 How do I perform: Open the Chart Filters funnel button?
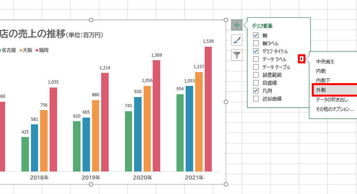236,55
